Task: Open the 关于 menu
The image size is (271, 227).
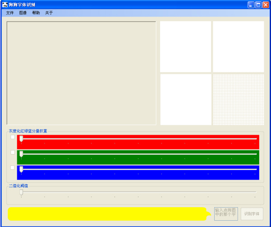Action: coord(49,13)
